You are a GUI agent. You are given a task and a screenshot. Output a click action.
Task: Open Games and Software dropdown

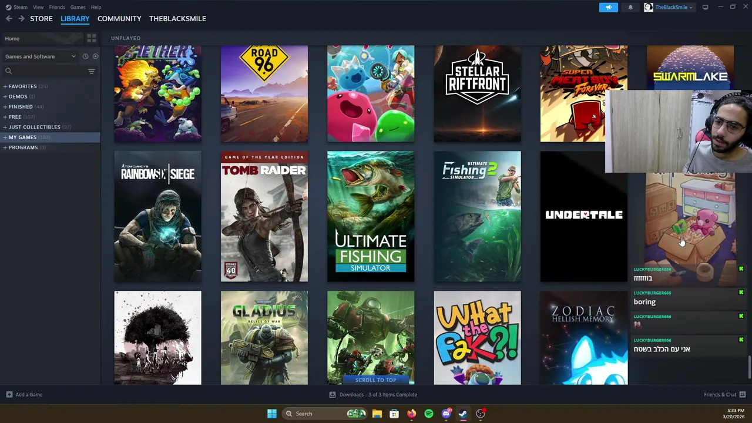pos(40,56)
